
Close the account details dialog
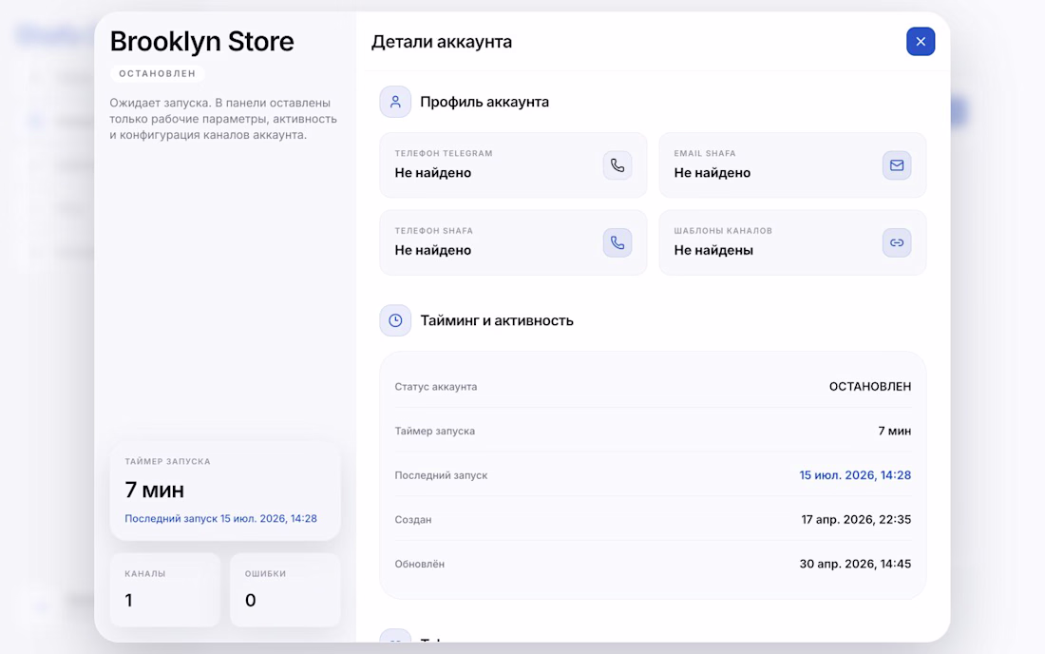pyautogui.click(x=921, y=41)
